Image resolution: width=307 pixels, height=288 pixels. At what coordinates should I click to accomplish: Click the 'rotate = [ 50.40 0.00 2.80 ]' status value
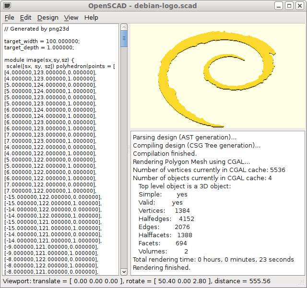click(169, 281)
